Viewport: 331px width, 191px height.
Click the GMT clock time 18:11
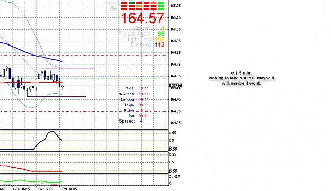pyautogui.click(x=144, y=88)
